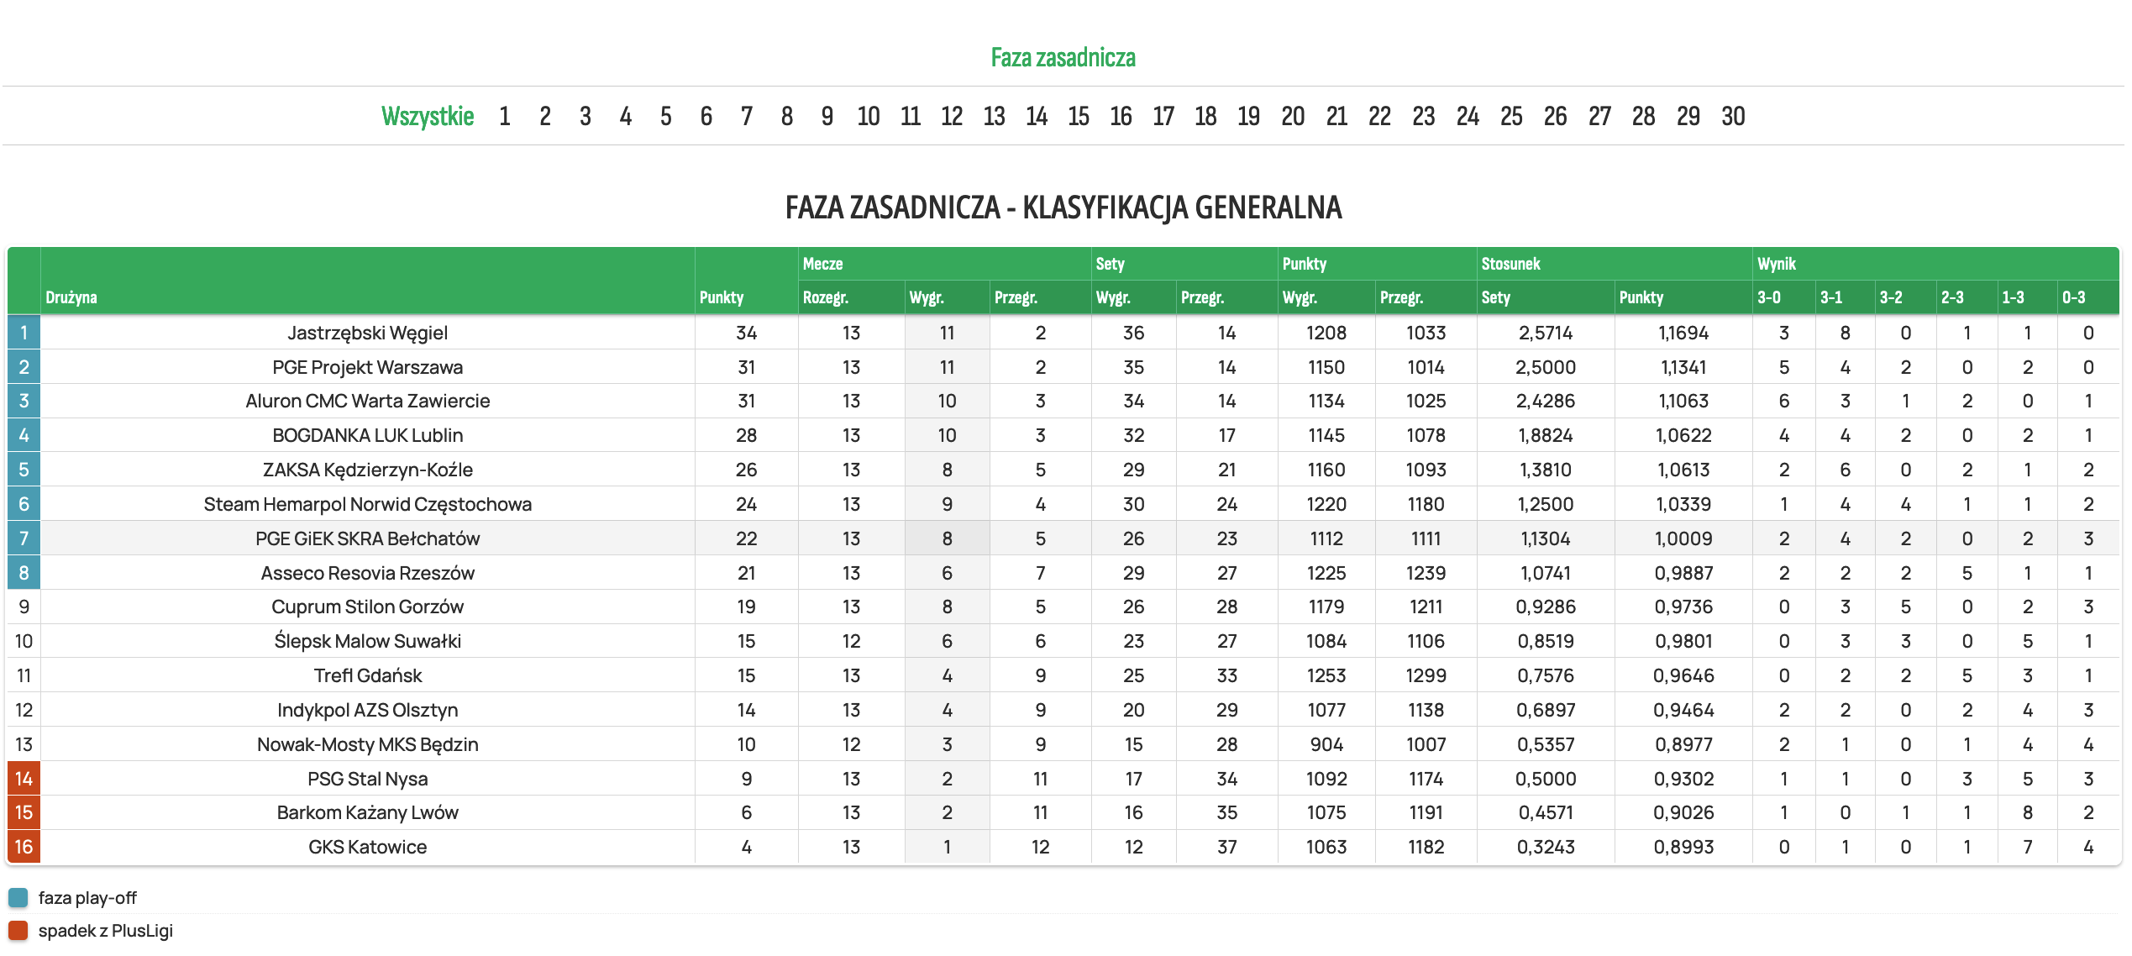2132x956 pixels.
Task: Switch to round 13 results
Action: coord(994,116)
